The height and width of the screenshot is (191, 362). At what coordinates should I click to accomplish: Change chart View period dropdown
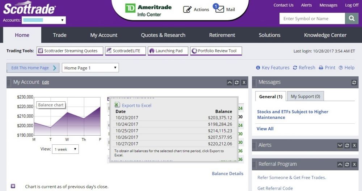65,149
